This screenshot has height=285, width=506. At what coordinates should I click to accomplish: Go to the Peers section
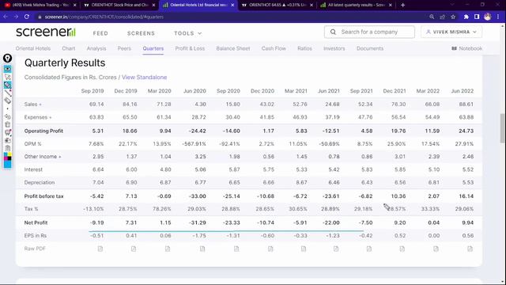click(124, 48)
